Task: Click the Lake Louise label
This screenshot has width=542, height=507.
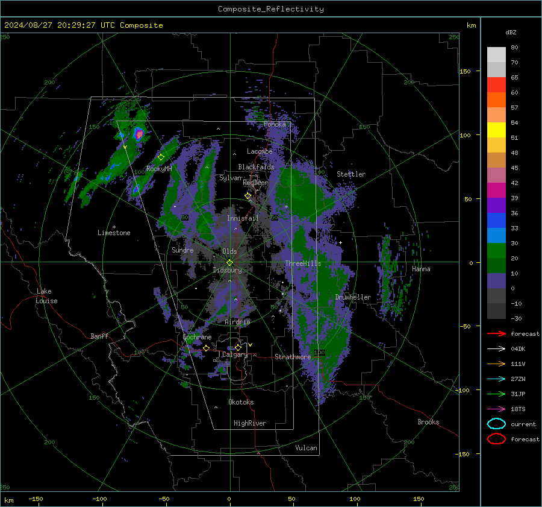Action: (x=46, y=296)
